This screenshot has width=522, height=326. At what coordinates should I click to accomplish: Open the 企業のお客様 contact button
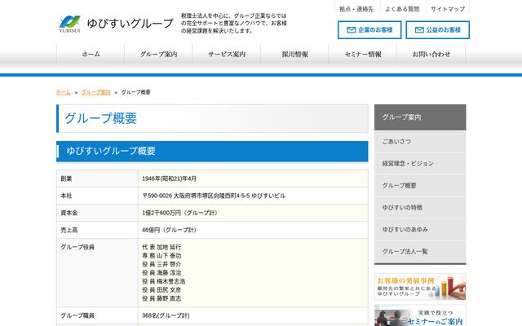[369, 30]
